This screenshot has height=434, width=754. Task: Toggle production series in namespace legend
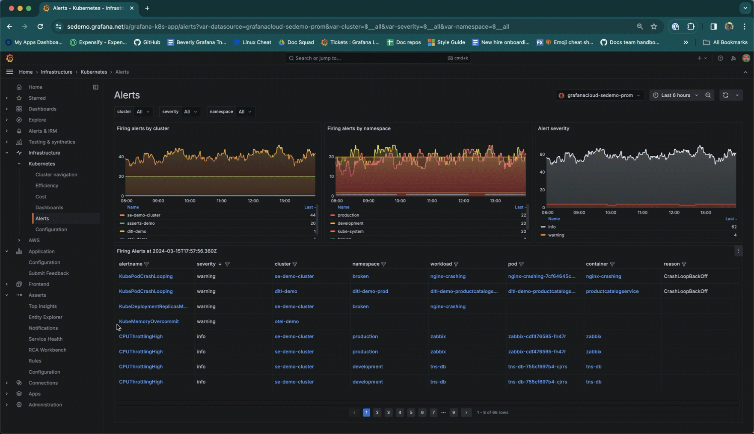348,215
